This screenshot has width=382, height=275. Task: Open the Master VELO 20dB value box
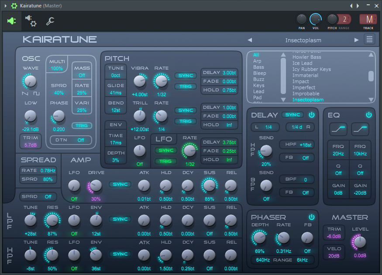(334, 252)
